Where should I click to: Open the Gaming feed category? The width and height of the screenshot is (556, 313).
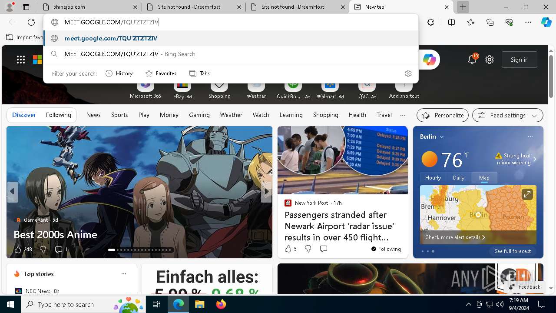(x=199, y=115)
